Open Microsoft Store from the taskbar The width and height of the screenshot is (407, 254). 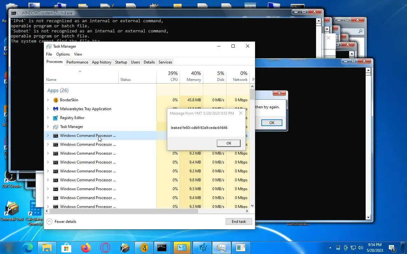coord(66,248)
